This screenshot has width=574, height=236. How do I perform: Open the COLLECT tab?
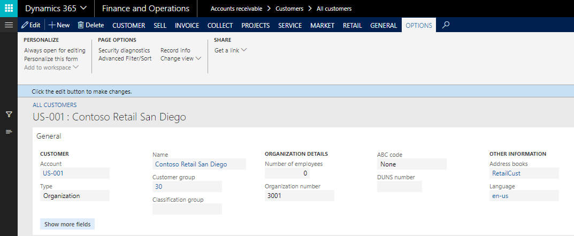coord(220,25)
